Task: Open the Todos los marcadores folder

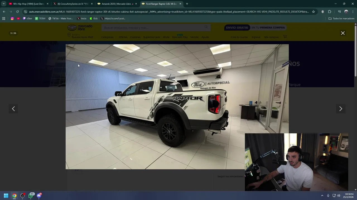Action: [341, 19]
